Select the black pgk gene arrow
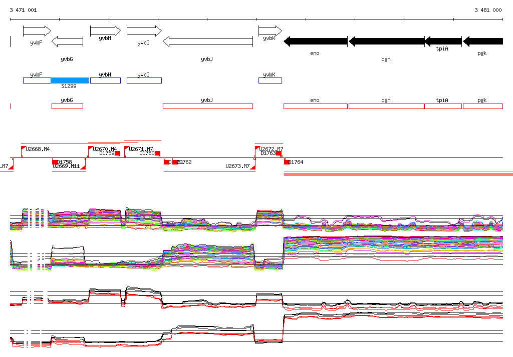 [x=483, y=41]
